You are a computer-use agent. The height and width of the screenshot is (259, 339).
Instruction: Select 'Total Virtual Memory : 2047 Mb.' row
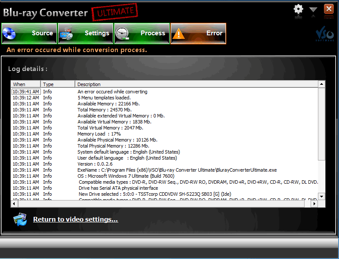coord(164,128)
